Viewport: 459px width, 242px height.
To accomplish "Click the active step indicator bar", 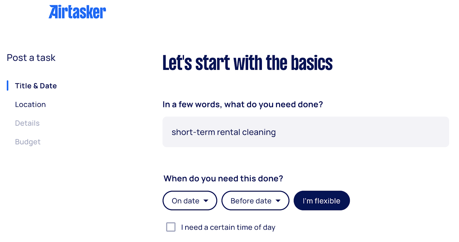I will (7, 86).
